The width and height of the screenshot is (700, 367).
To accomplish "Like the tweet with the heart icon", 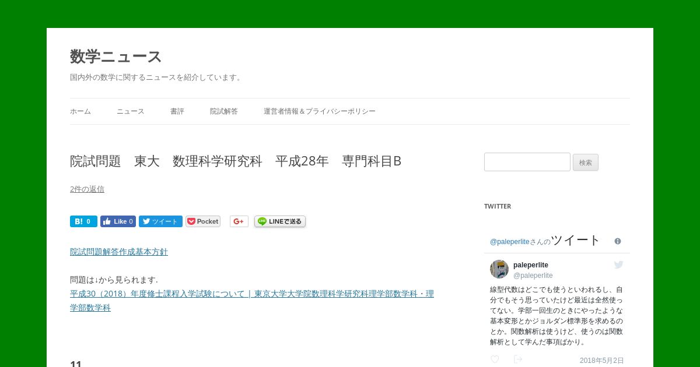I will coord(495,359).
